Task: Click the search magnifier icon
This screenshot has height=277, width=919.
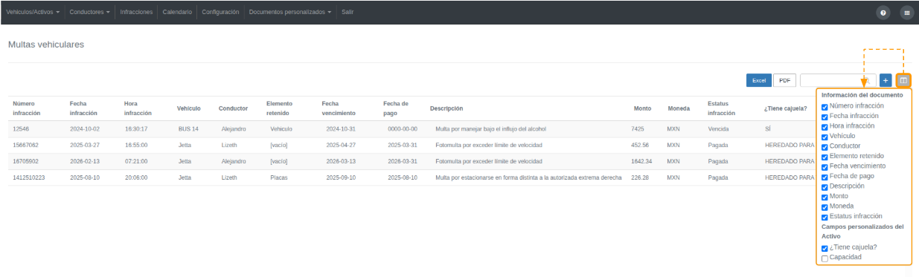Action: coord(868,80)
